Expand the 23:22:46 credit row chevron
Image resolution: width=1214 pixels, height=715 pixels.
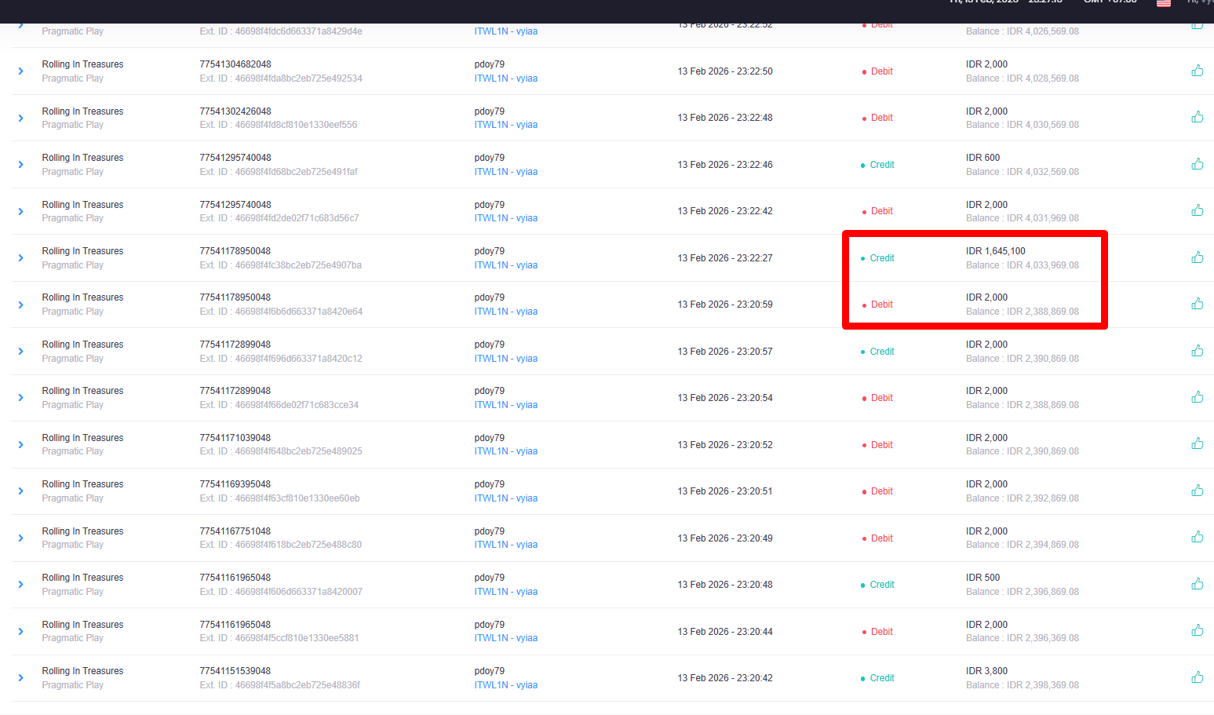tap(20, 165)
